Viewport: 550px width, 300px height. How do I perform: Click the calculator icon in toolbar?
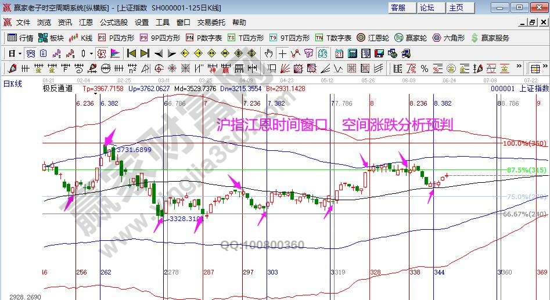coord(352,53)
